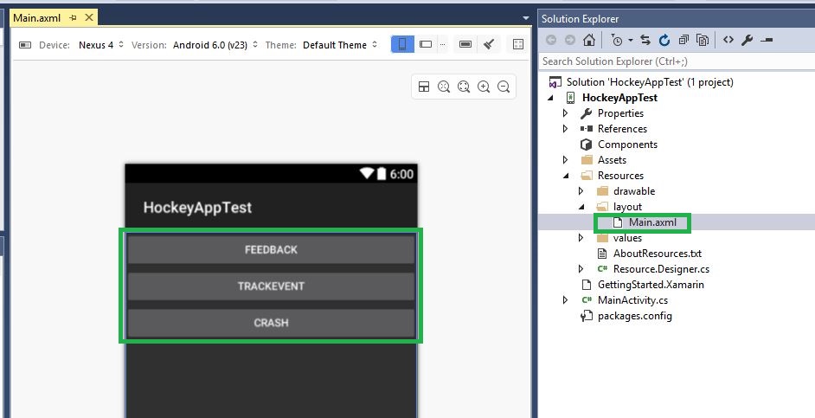Image resolution: width=815 pixels, height=418 pixels.
Task: Select the drawable folder
Action: [x=634, y=191]
